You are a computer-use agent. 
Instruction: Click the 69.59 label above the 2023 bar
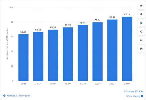point(53,27)
